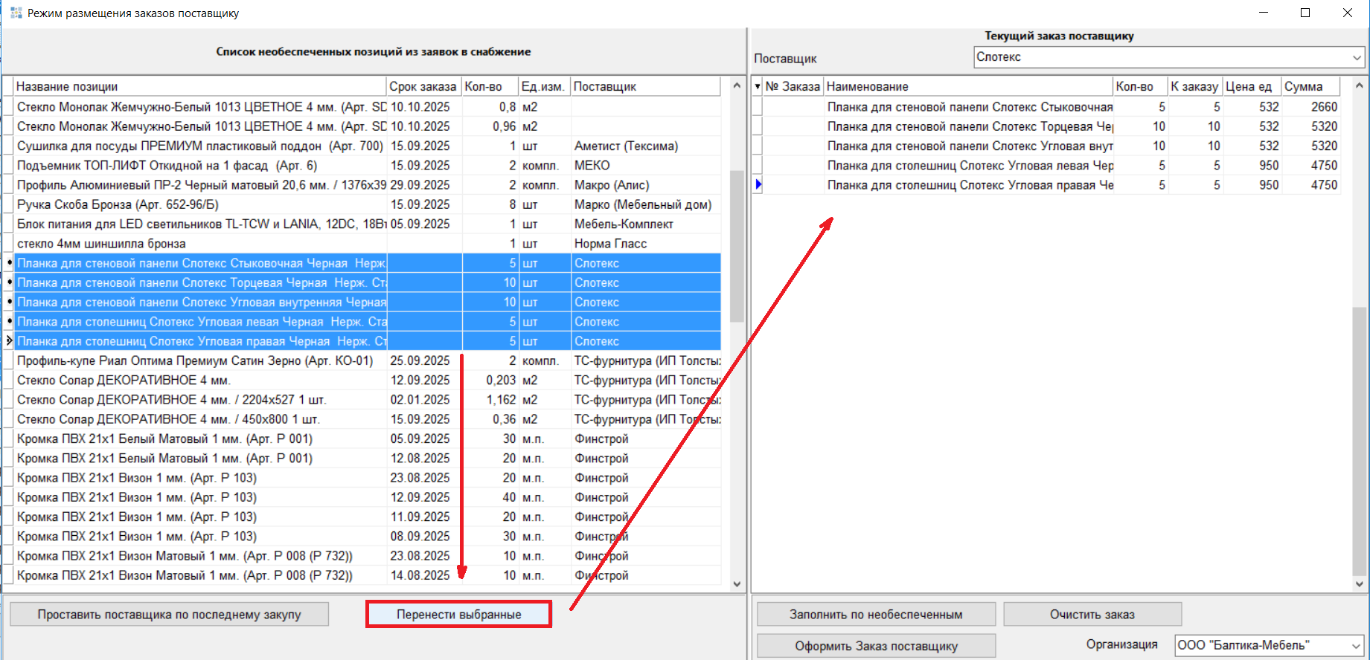
Task: Toggle the selector box for Угловая левая order row
Action: click(x=758, y=166)
